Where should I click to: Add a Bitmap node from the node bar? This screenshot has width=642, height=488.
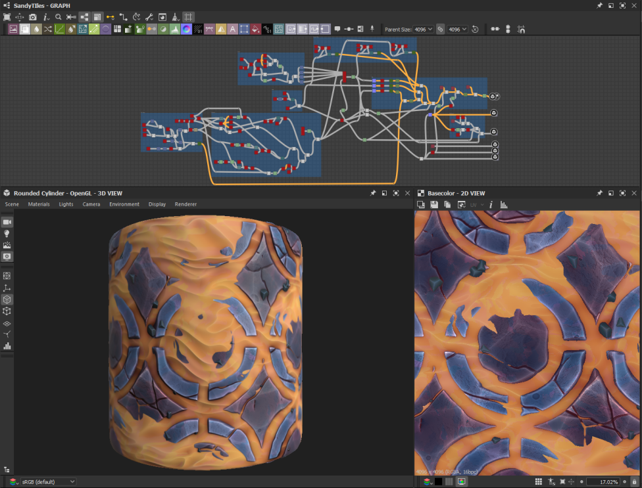[x=13, y=29]
